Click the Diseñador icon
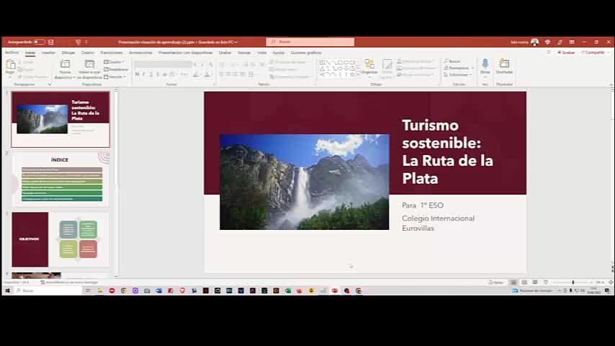Screen dimensions: 615x346 pos(504,64)
